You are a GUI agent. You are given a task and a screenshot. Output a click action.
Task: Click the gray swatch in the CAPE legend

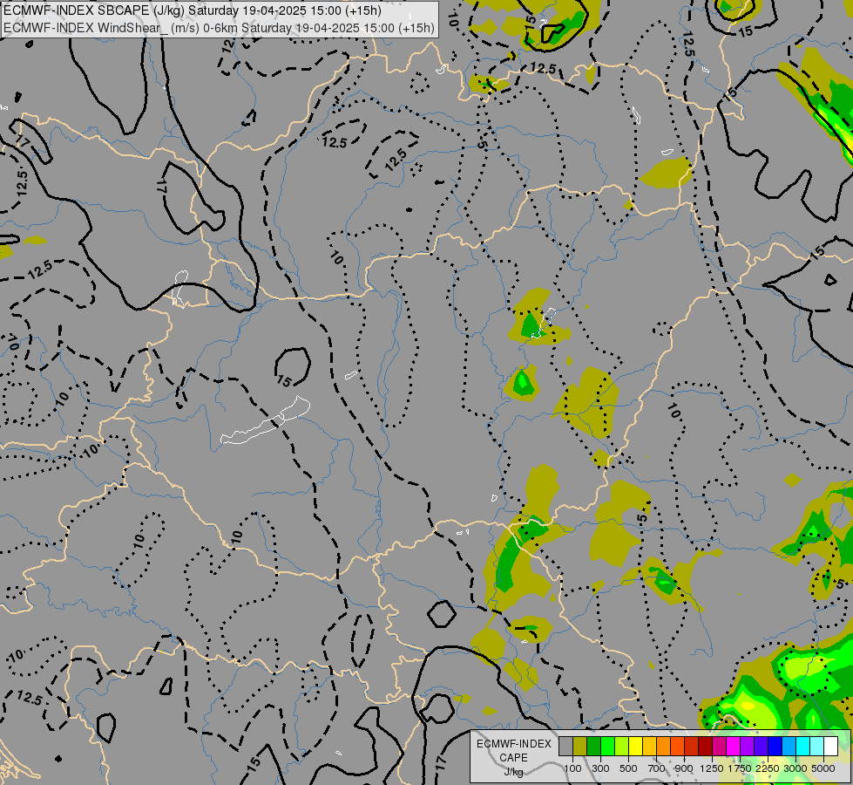[565, 746]
